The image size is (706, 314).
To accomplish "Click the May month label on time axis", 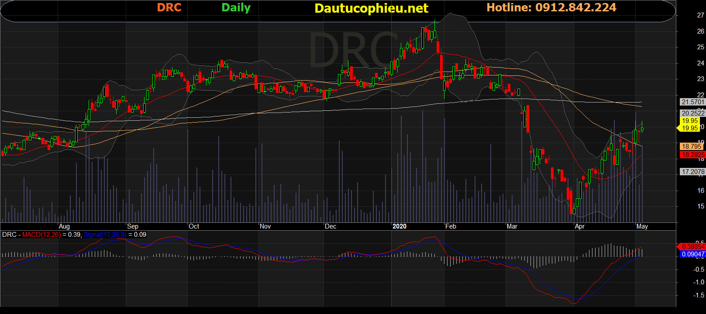I will (x=642, y=226).
